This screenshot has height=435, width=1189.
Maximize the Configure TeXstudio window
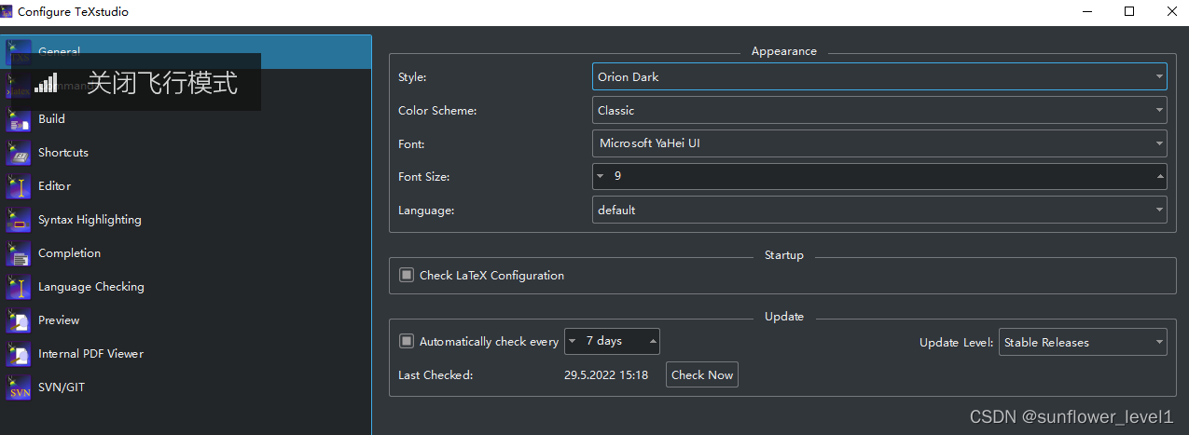point(1129,11)
